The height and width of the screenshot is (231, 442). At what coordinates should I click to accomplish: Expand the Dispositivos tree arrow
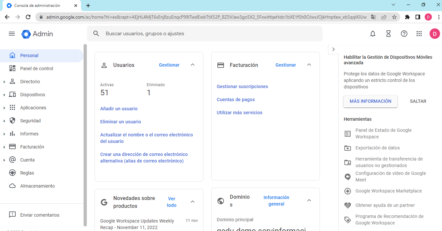[x=4, y=95]
